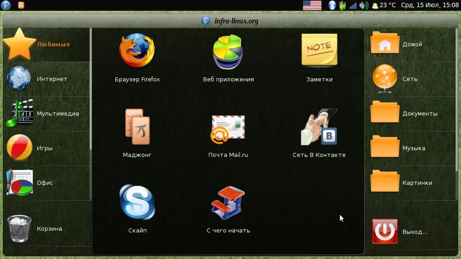Open the clock showing Срд, 15 Июл, 15:08
Viewport: 461px width, 259px height.
430,5
